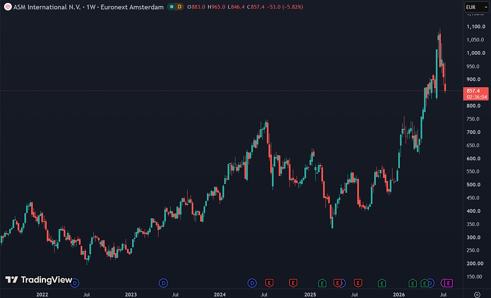
Task: Click the blue dividend marker before Jul 2024
Action: point(252,283)
